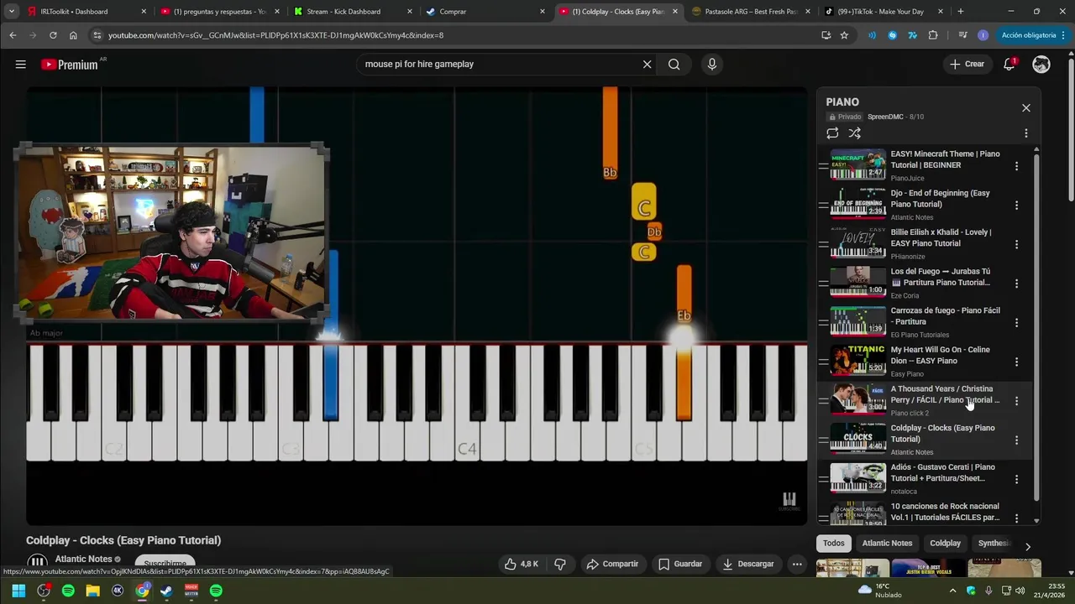
Task: Open the YouTube hamburger guide menu
Action: 20,65
